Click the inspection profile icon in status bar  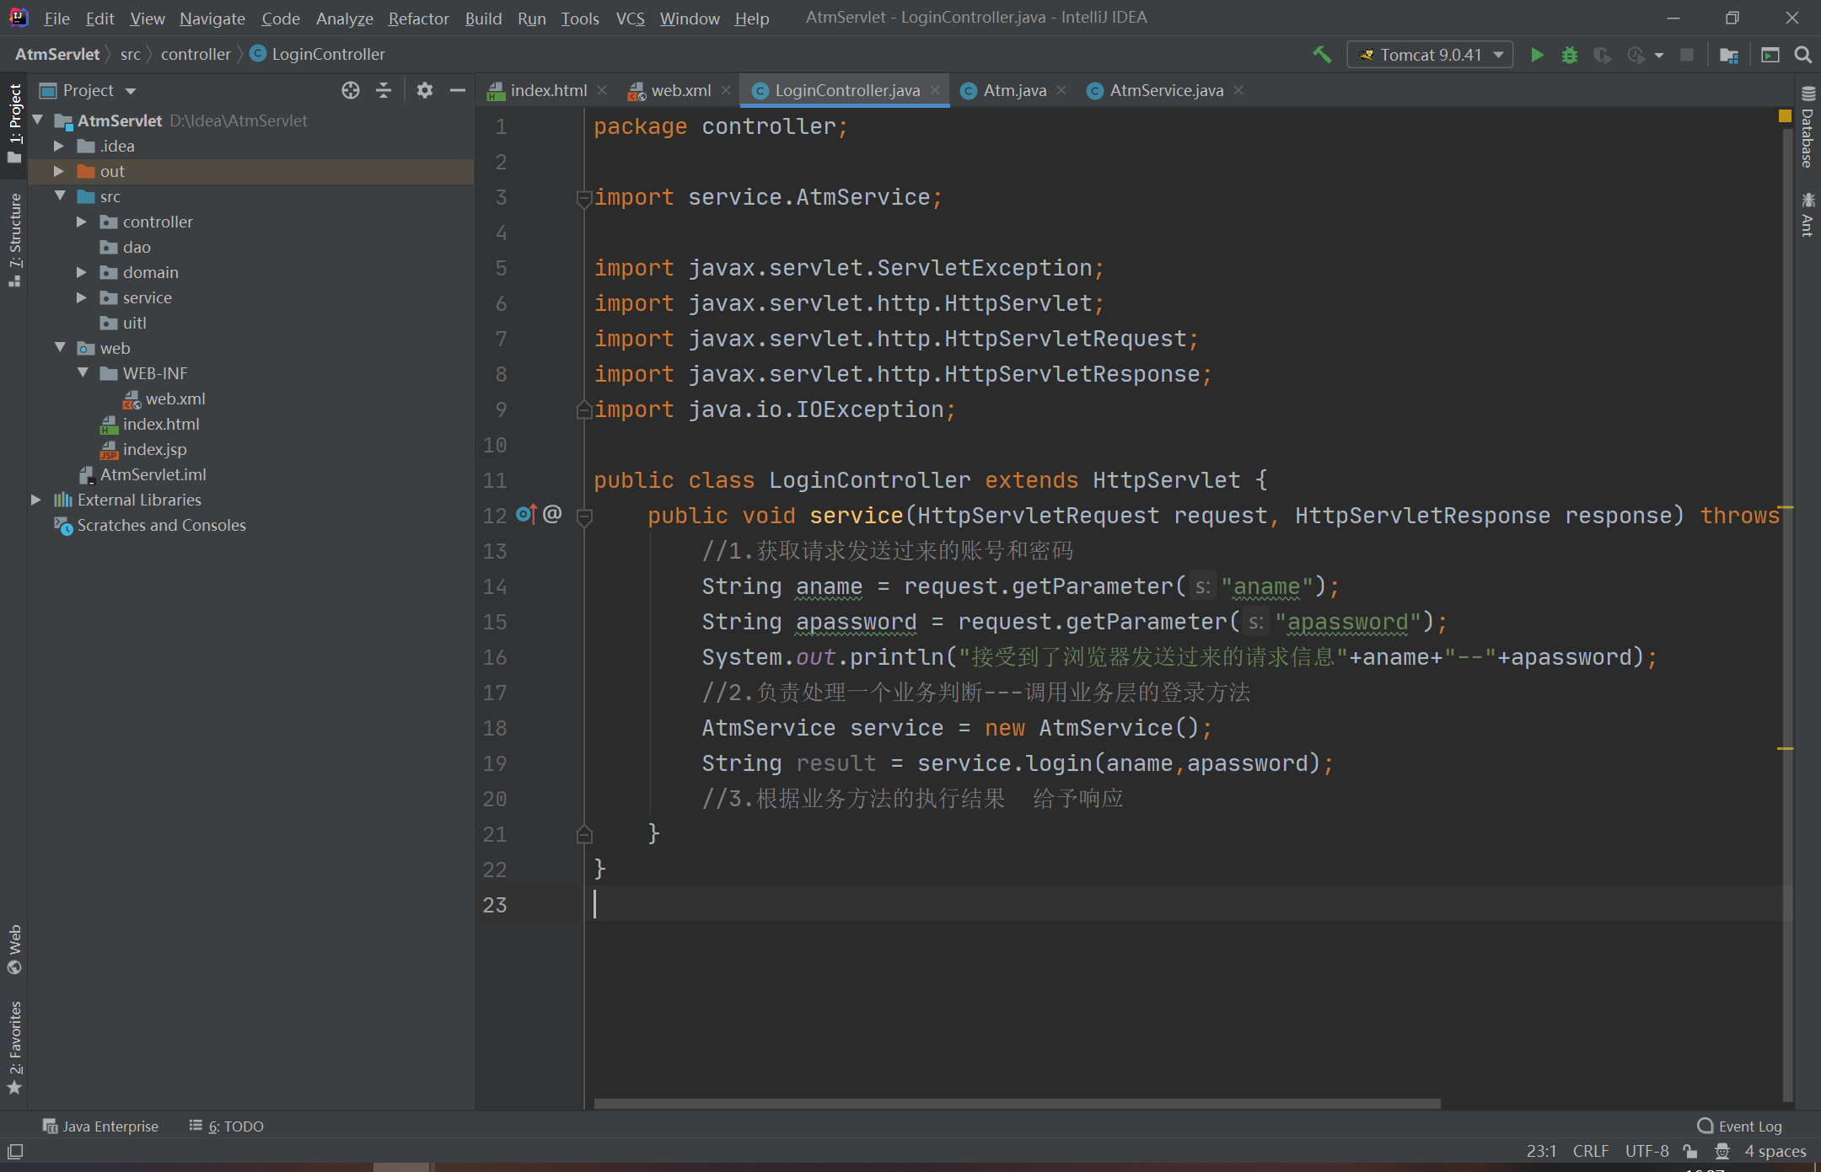[x=1722, y=1151]
